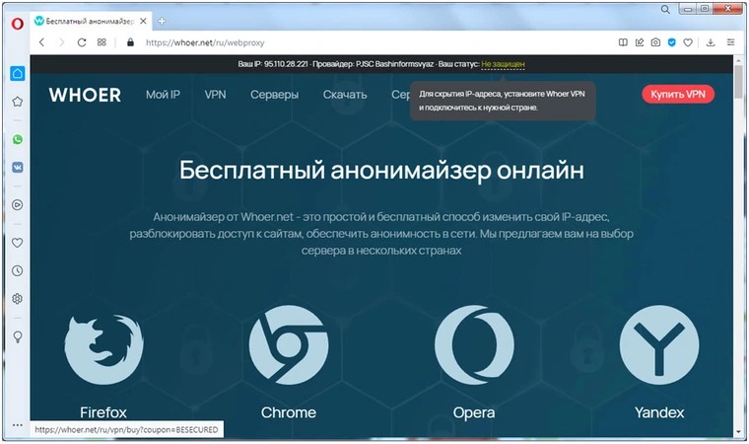The height and width of the screenshot is (444, 749).
Task: Open the sidebar bookmarks heart icon
Action: pyautogui.click(x=17, y=243)
